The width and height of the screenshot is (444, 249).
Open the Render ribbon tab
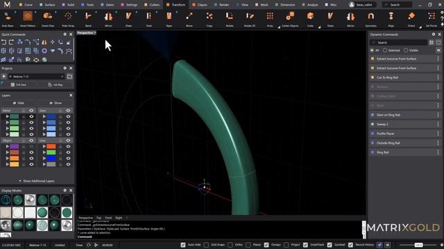pos(222,5)
